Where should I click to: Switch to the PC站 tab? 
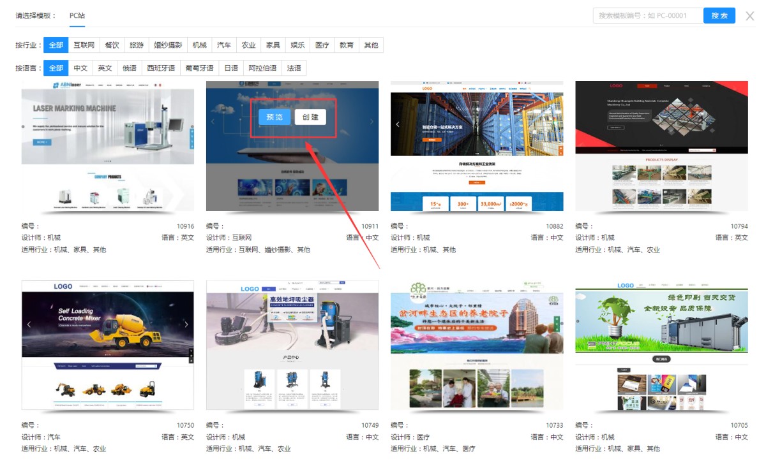(x=77, y=15)
